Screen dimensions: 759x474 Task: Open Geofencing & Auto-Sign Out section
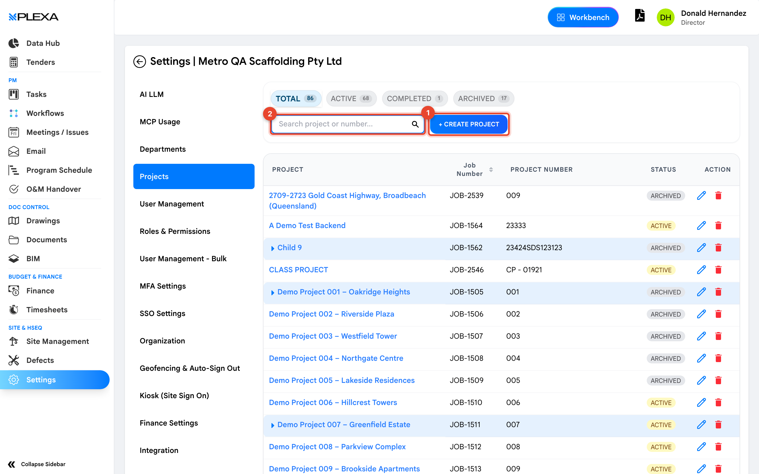pyautogui.click(x=194, y=368)
